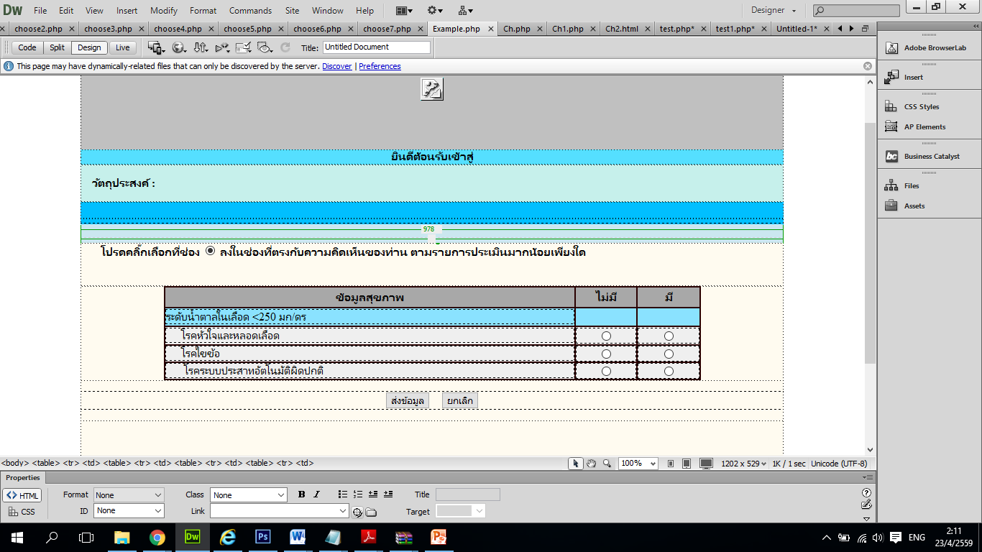Select the Hand tool in status bar
Viewport: 982px width, 552px height.
click(592, 464)
